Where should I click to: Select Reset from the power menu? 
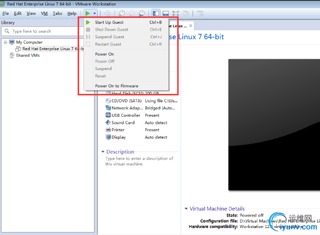126,76
